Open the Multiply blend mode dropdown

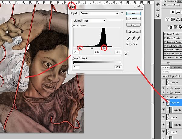coord(172,71)
